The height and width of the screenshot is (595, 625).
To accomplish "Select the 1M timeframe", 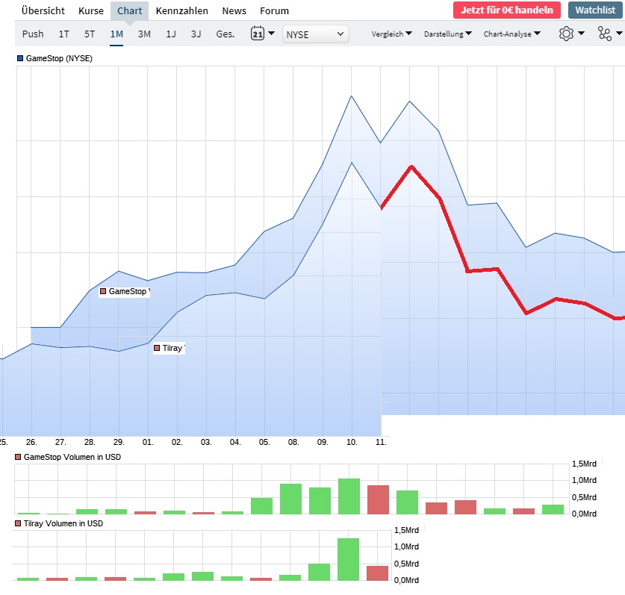I will 116,34.
